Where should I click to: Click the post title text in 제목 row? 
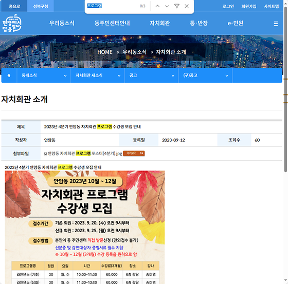tap(92, 127)
